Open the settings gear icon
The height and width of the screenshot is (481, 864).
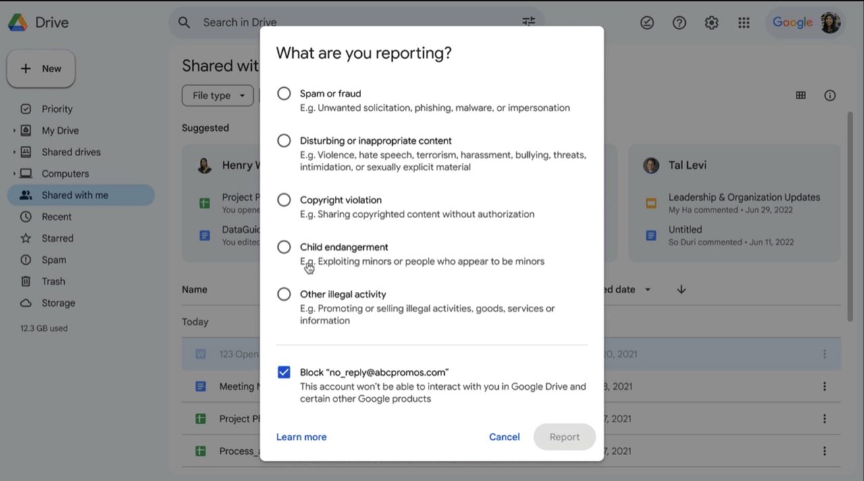click(x=711, y=23)
